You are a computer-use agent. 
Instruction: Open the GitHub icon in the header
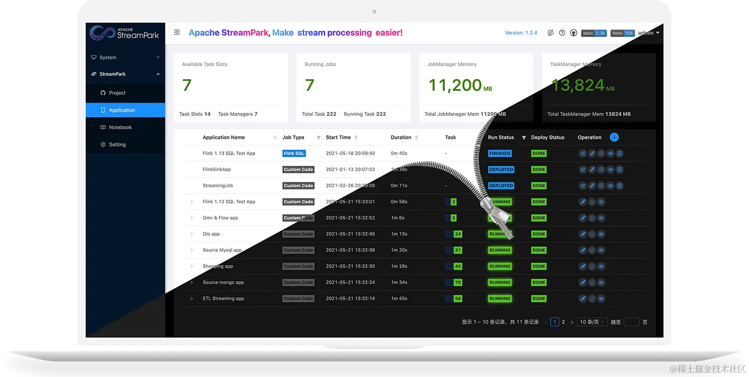pos(574,33)
